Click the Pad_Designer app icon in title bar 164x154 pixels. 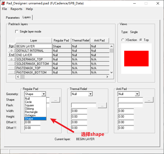pyautogui.click(x=3, y=3)
